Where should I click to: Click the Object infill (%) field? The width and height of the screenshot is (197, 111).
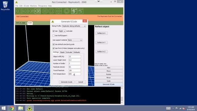point(75,56)
